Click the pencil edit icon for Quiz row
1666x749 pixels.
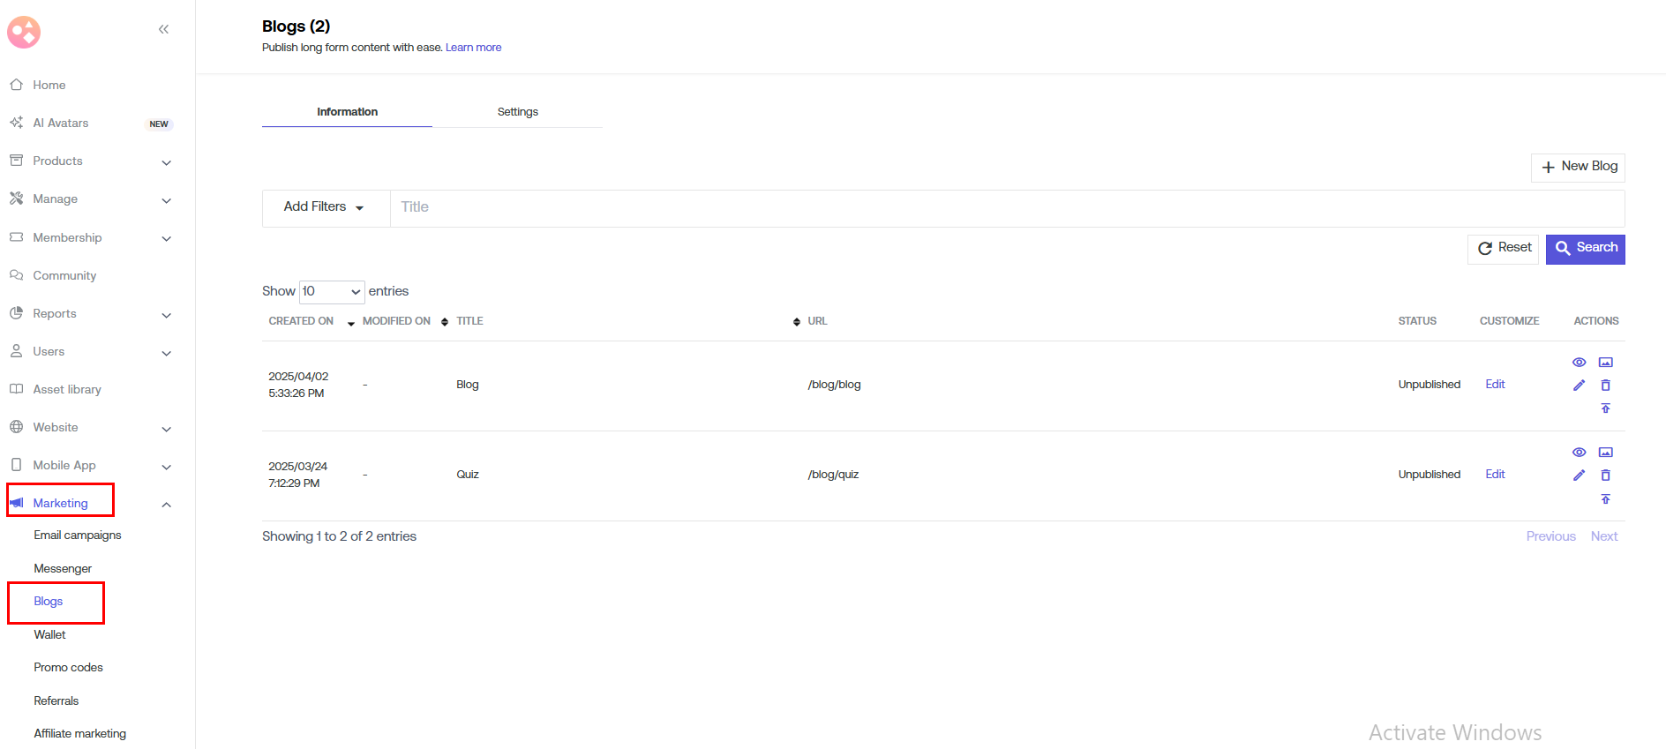coord(1579,476)
